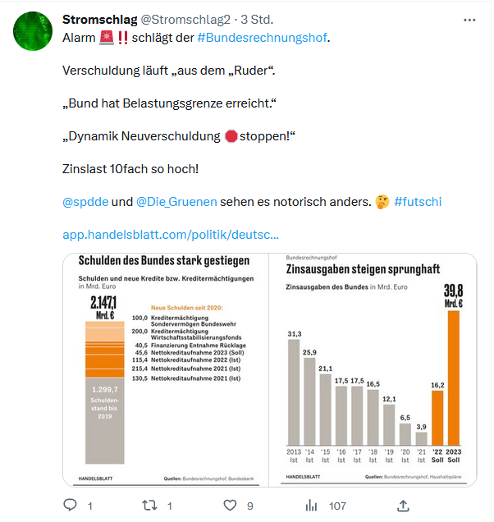
Task: Click the @Stromschlag2 handle
Action: click(185, 20)
